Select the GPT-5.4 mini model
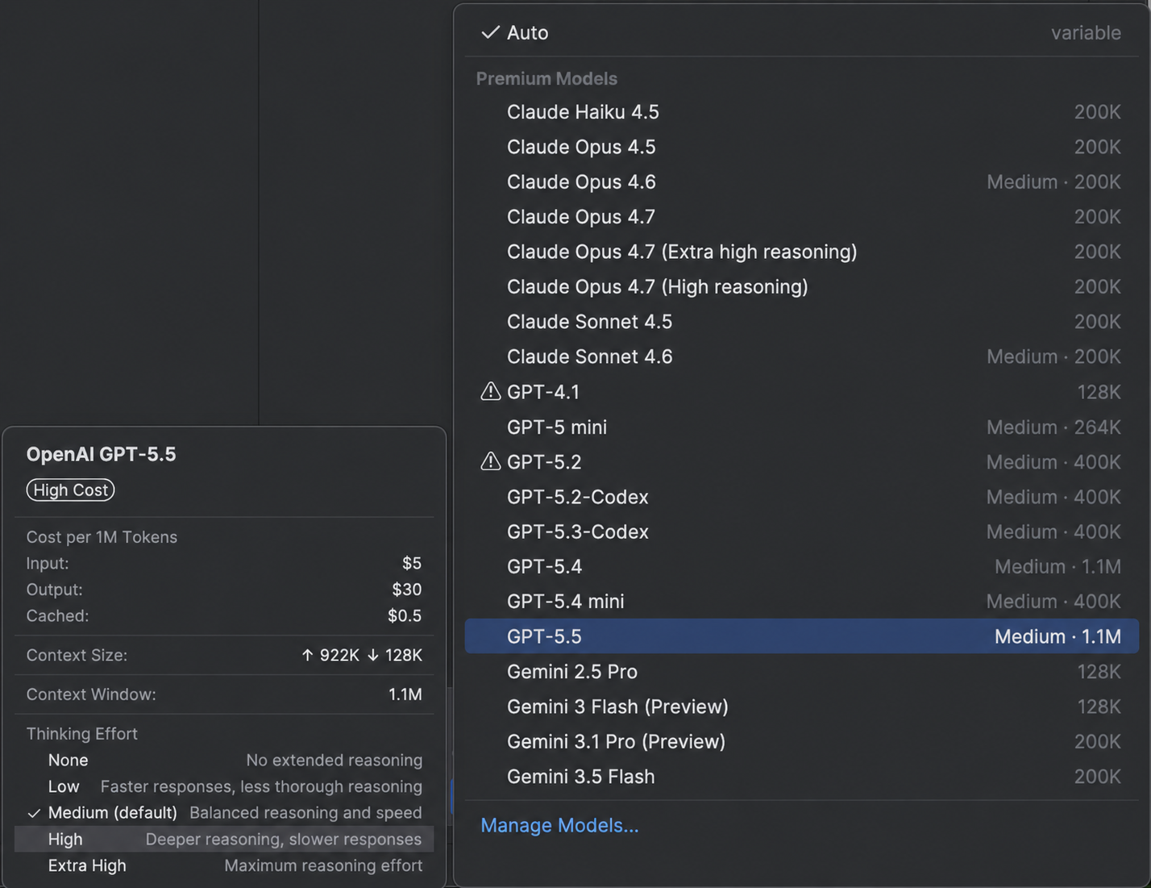The height and width of the screenshot is (888, 1151). tap(801, 602)
